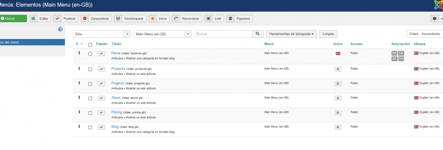The image size is (443, 150).
Task: Click the Despublicar toolbar button
Action: pos(96,18)
